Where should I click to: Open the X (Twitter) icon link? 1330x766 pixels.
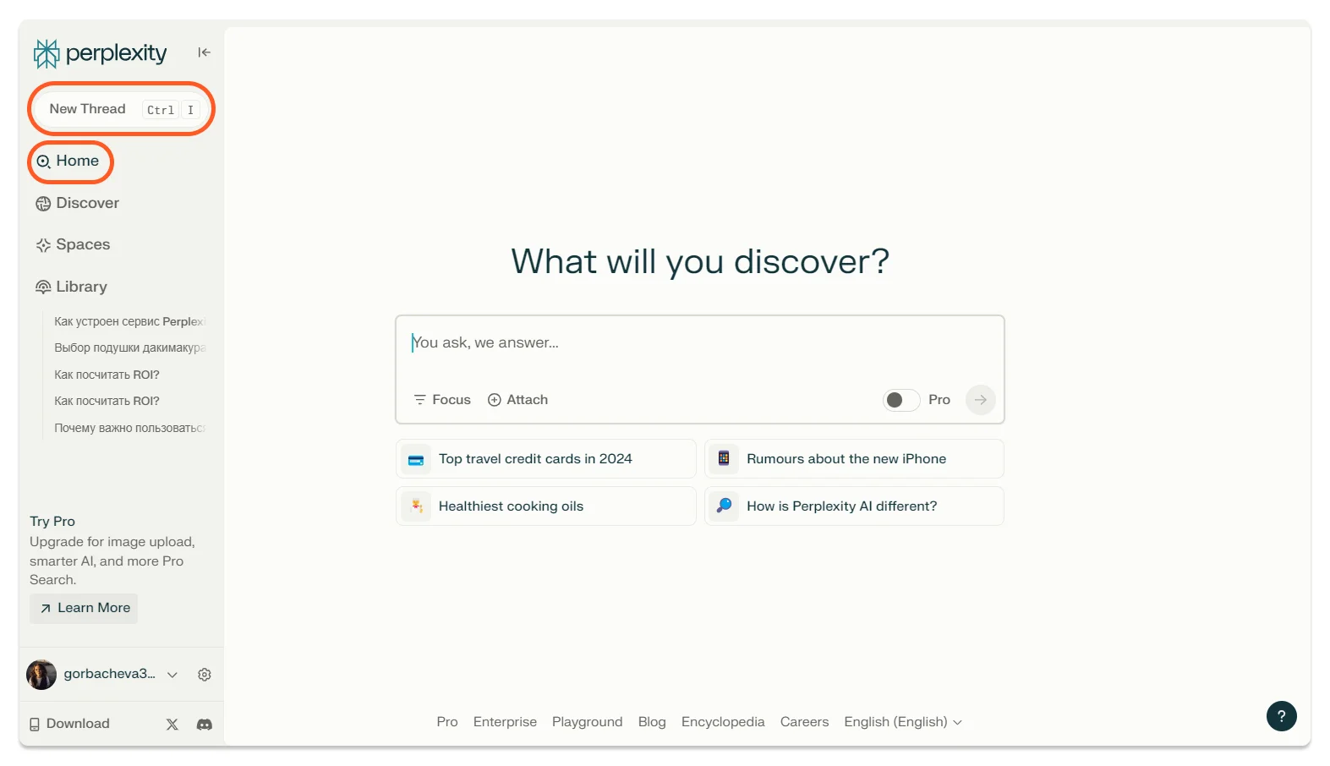[x=172, y=725]
